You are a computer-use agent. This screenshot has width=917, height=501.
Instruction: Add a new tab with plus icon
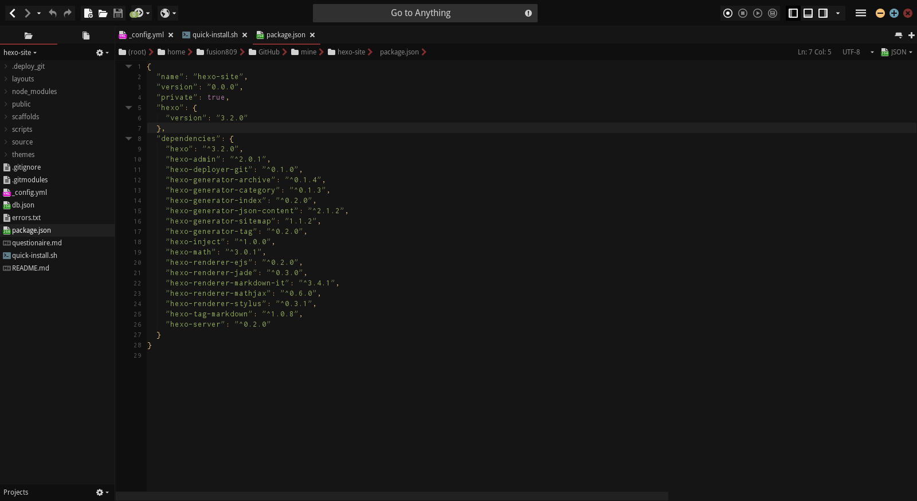(911, 35)
